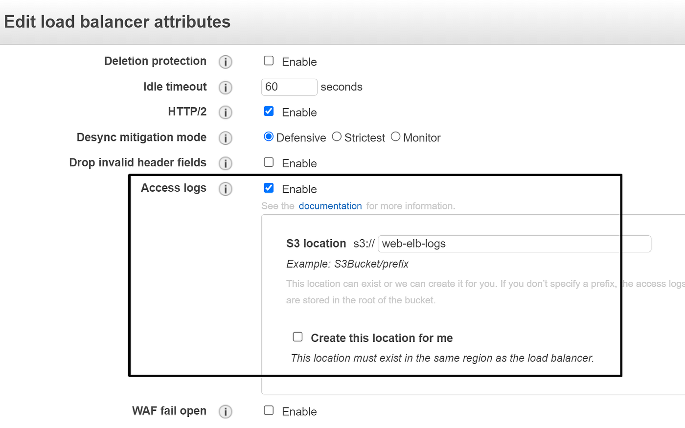Enable the WAF fail open checkbox
Image resolution: width=685 pixels, height=428 pixels.
(269, 410)
